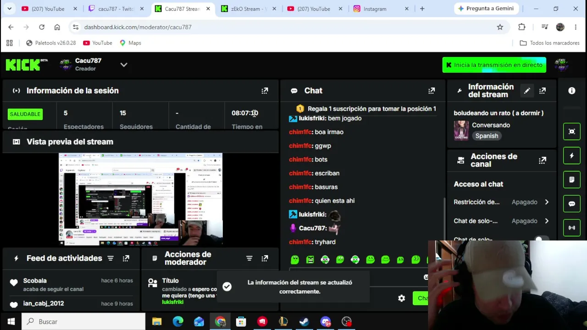Viewport: 587px width, 330px height.
Task: Open the YouTube bookmark
Action: (97, 43)
